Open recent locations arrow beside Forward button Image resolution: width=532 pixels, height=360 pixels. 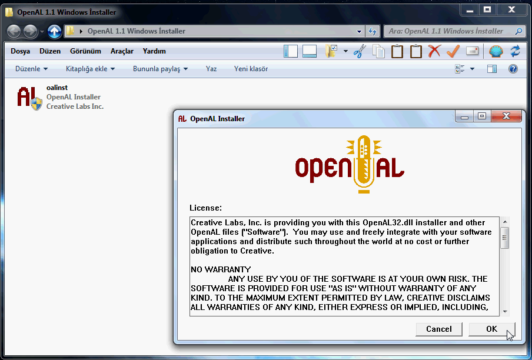pyautogui.click(x=42, y=32)
